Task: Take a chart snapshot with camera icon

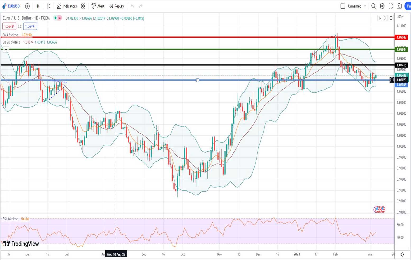Action: tap(399, 6)
